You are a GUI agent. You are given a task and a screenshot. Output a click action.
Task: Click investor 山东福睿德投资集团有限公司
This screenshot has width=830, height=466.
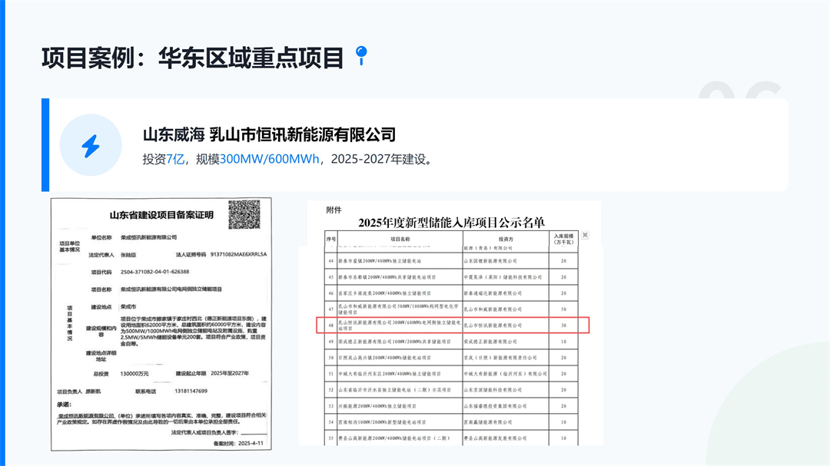(x=496, y=406)
